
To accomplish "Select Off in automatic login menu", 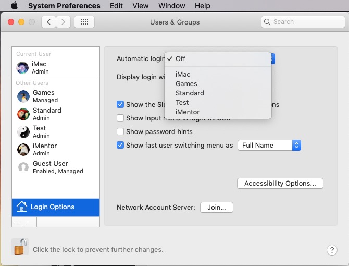I will [218, 59].
